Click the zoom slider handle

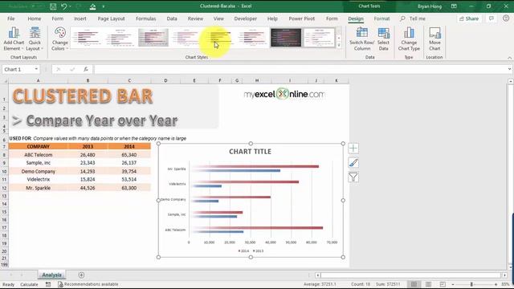[x=471, y=284]
